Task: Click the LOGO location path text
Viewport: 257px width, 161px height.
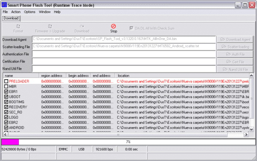Action: [183, 117]
